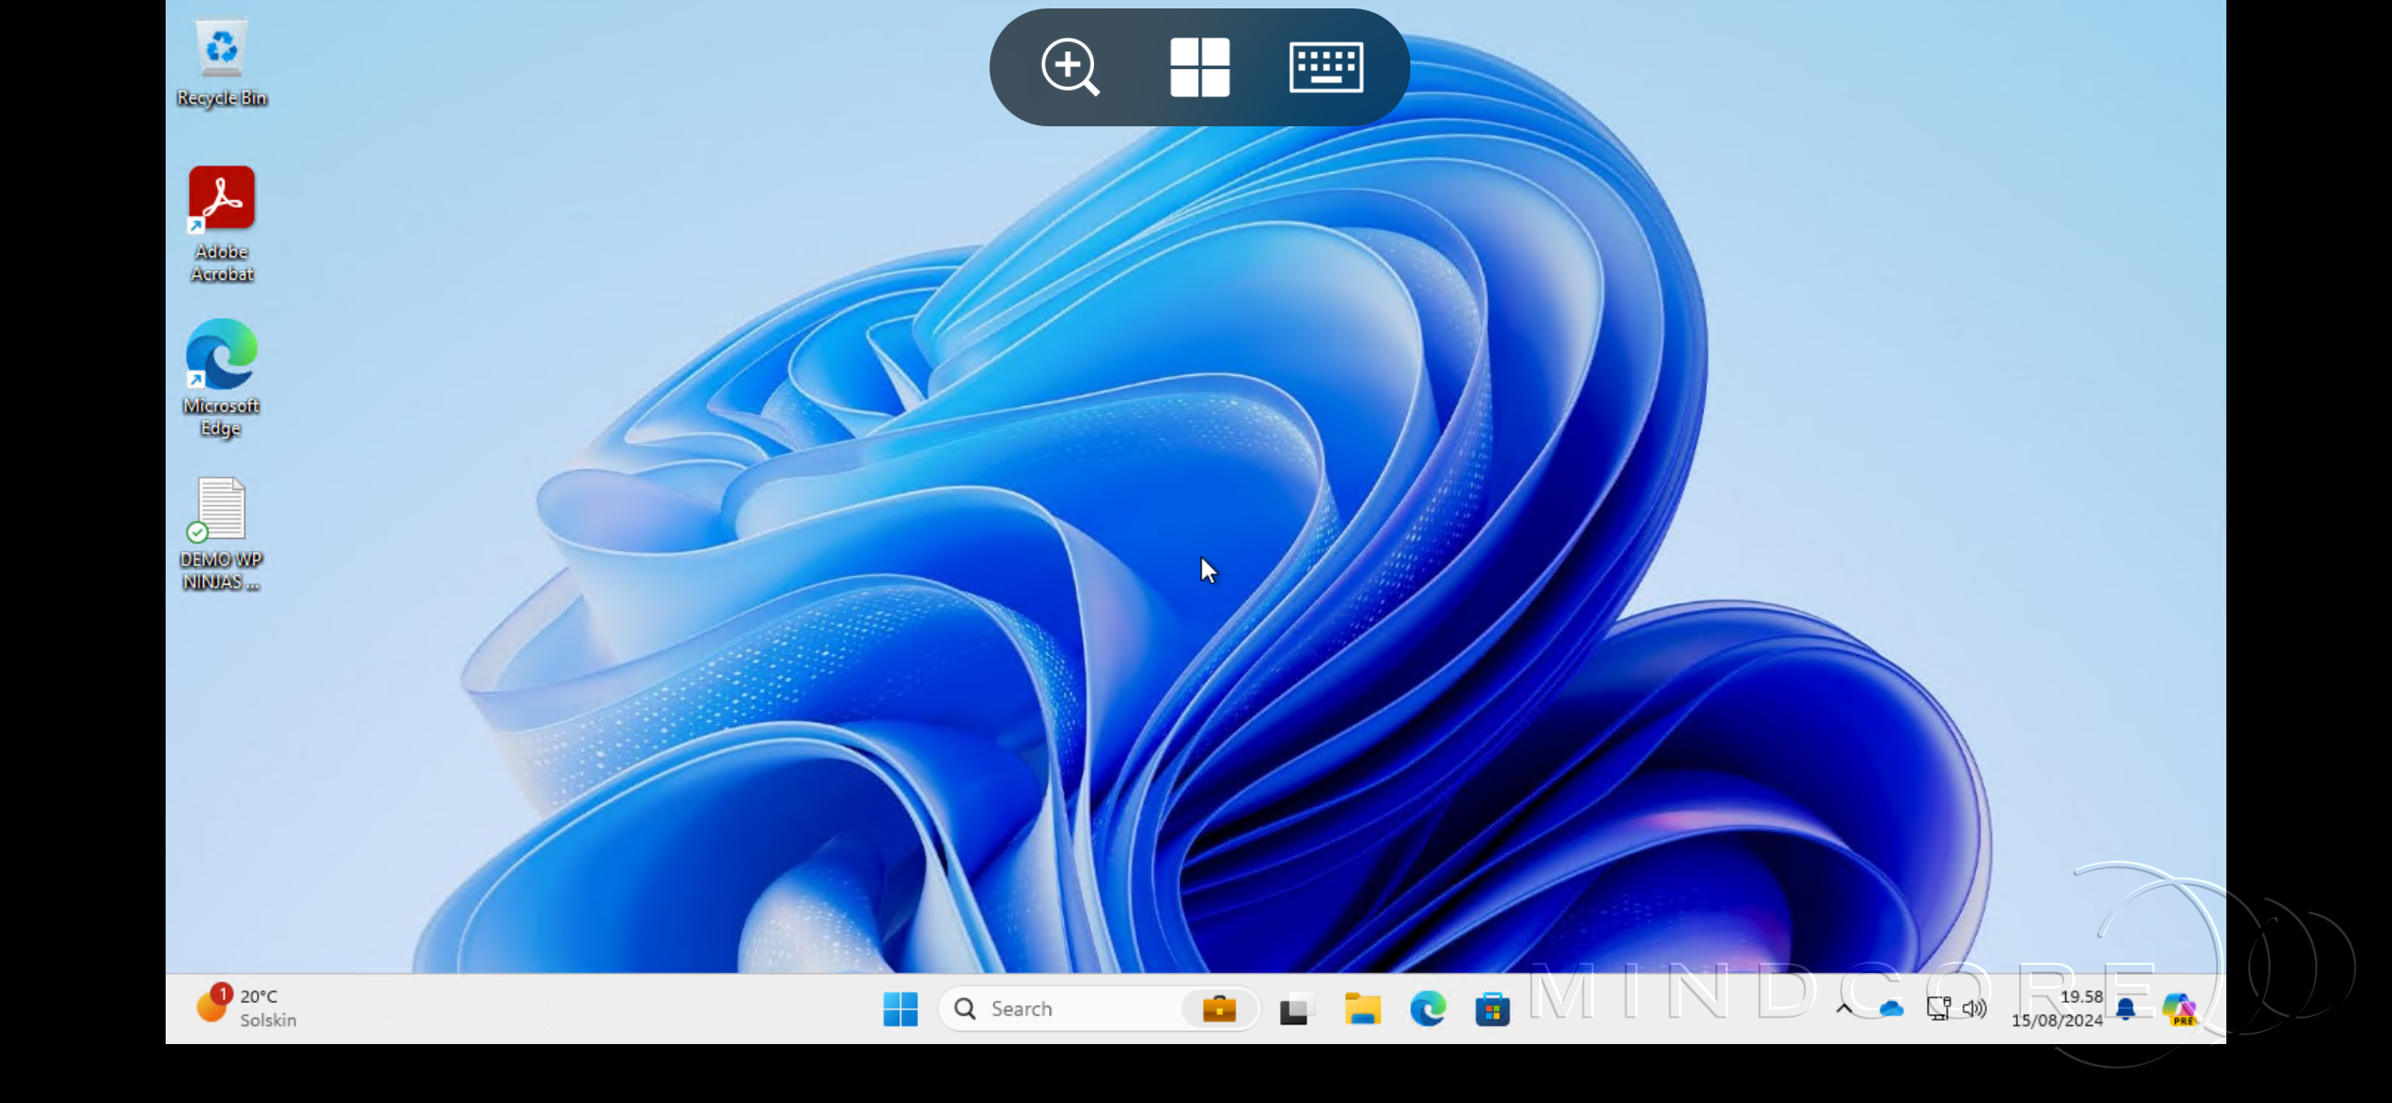Open Task View from the taskbar
Viewport: 2392px width, 1103px height.
click(1295, 1009)
